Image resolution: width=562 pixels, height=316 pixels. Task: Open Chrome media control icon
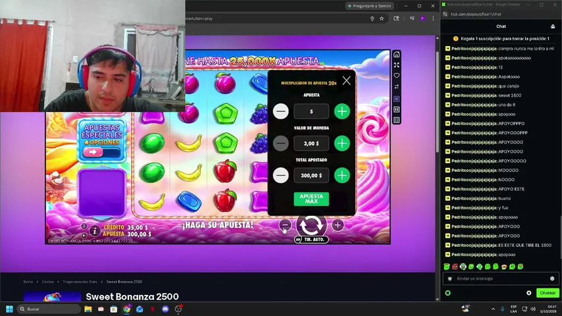point(412,18)
